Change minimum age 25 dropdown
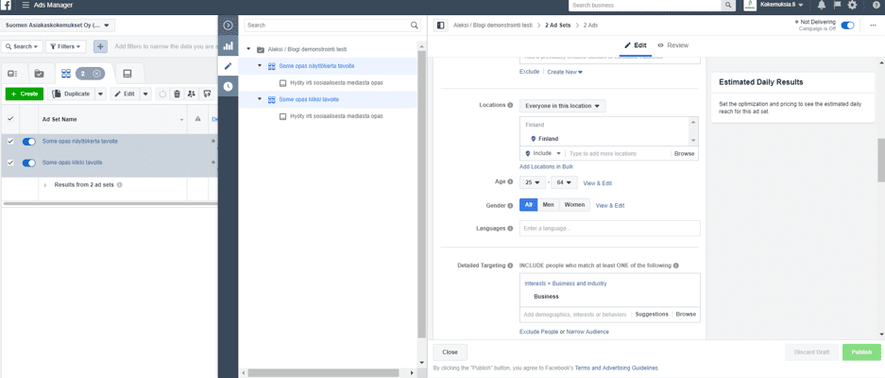 [x=533, y=182]
